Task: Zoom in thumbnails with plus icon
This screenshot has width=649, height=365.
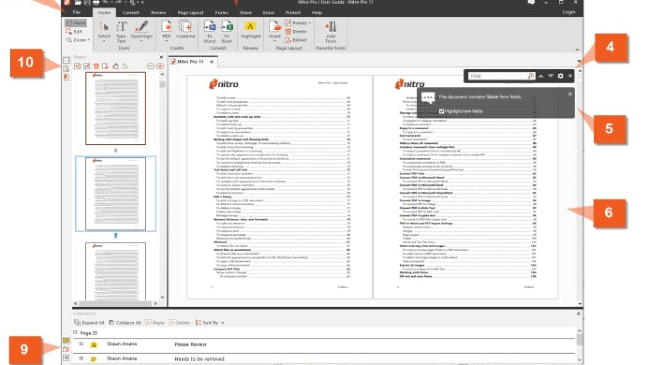Action: tap(160, 66)
